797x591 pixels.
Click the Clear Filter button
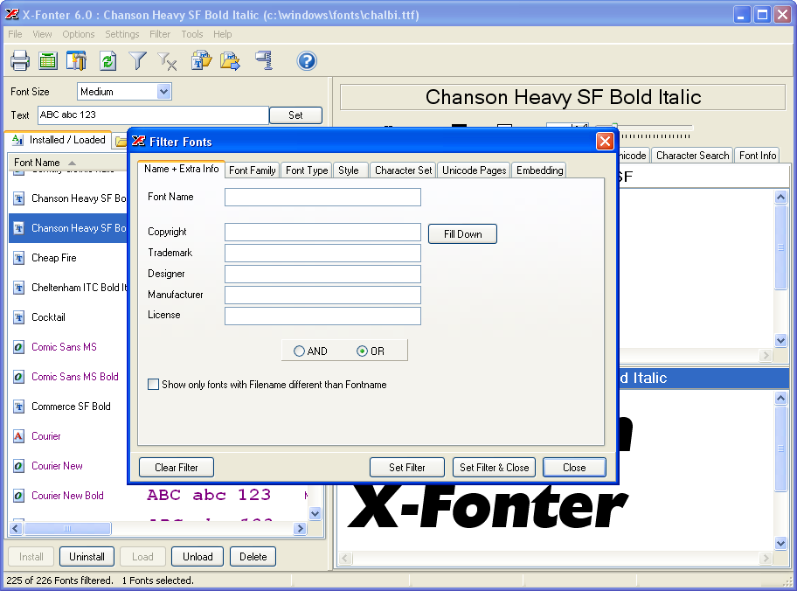pos(176,467)
